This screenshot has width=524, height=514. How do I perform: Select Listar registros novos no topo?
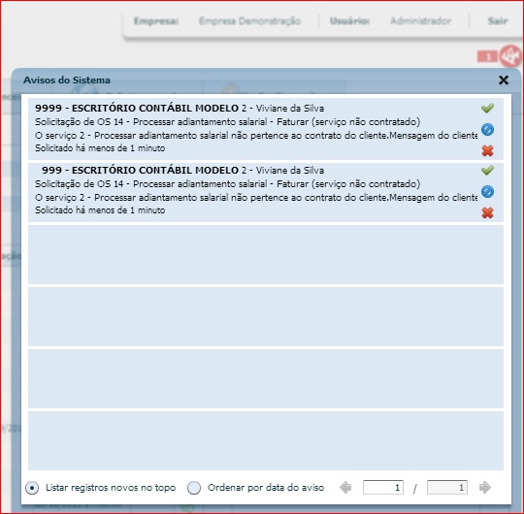click(x=32, y=488)
